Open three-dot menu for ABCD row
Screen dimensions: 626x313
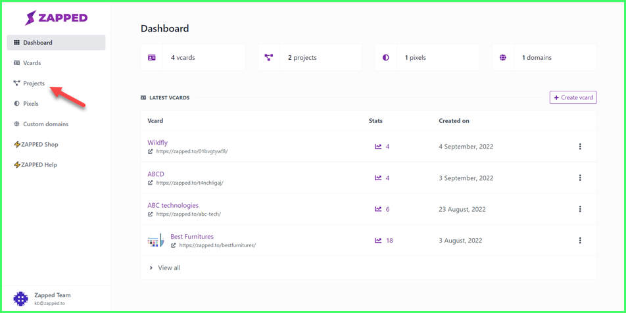(x=580, y=178)
